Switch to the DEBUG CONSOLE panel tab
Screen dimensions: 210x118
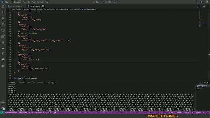click(x=51, y=82)
